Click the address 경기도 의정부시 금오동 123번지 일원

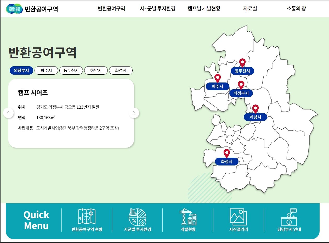click(68, 107)
